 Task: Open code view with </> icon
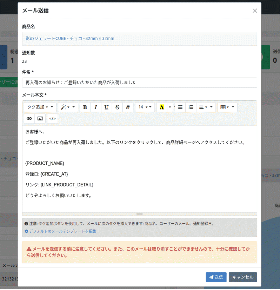tap(53, 119)
